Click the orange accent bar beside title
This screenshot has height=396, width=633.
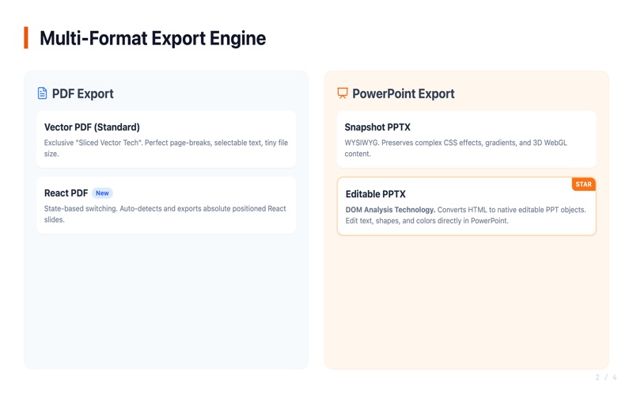click(26, 38)
